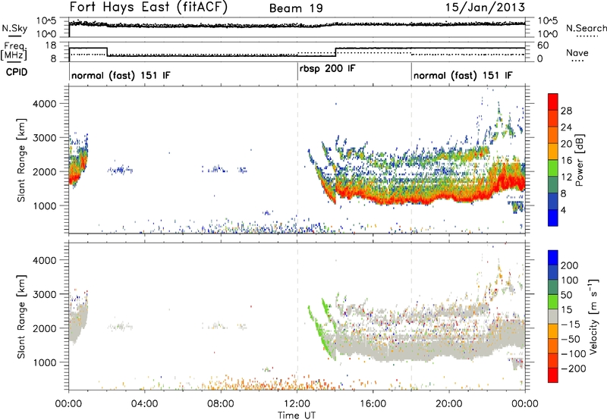
Task: Click the blue top of Velocity colorbar
Action: (x=553, y=258)
